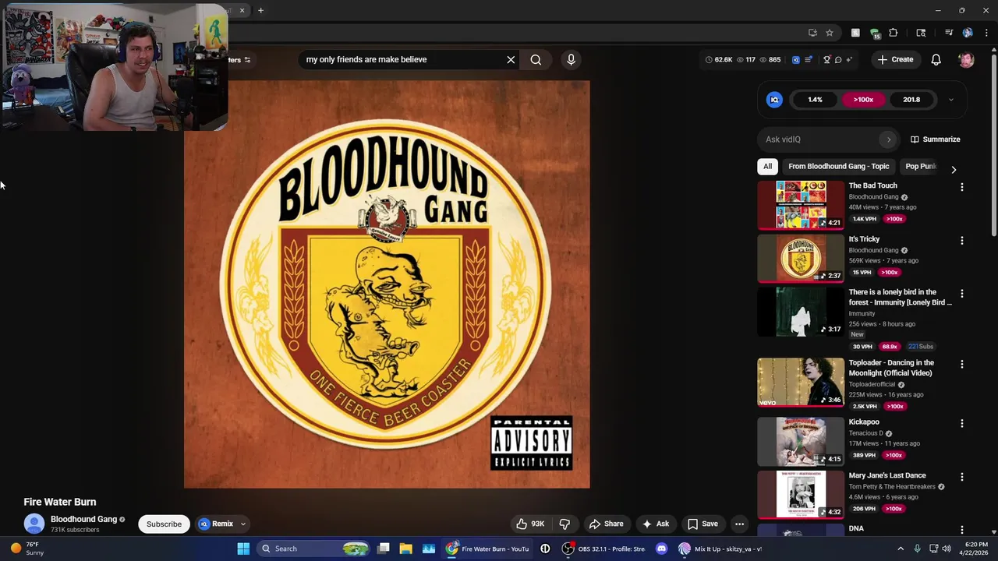998x561 pixels.
Task: Submit Ask vidIQ with arrow button
Action: coord(888,139)
